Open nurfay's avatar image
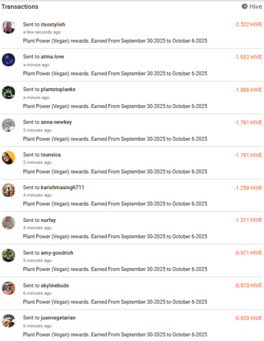Viewport: 264px width, 341px height. tap(8, 223)
